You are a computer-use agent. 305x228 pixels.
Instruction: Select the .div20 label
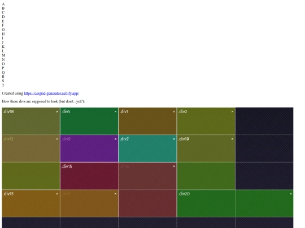click(184, 194)
